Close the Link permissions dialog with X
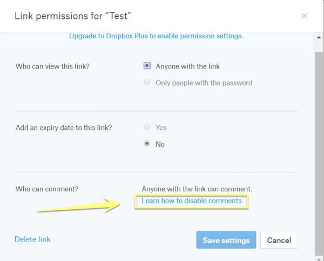Viewport: 324px width, 261px height. pyautogui.click(x=304, y=16)
